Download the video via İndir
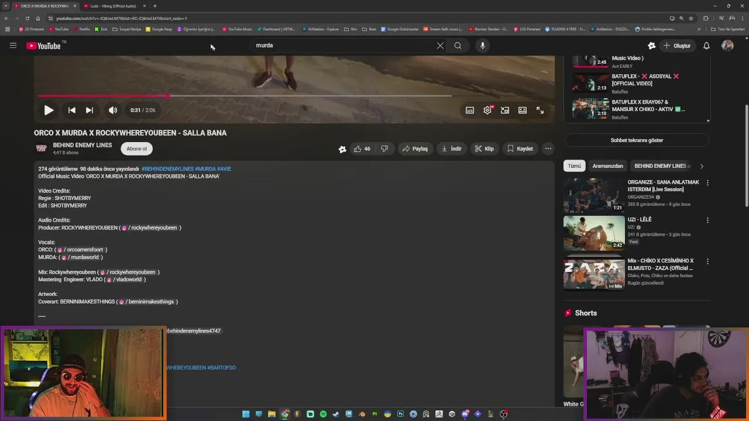The width and height of the screenshot is (749, 421). [x=452, y=149]
